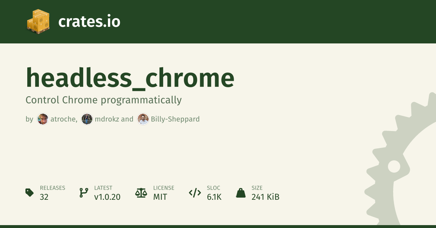Click the releases count 32
The image size is (436, 228).
tap(44, 197)
